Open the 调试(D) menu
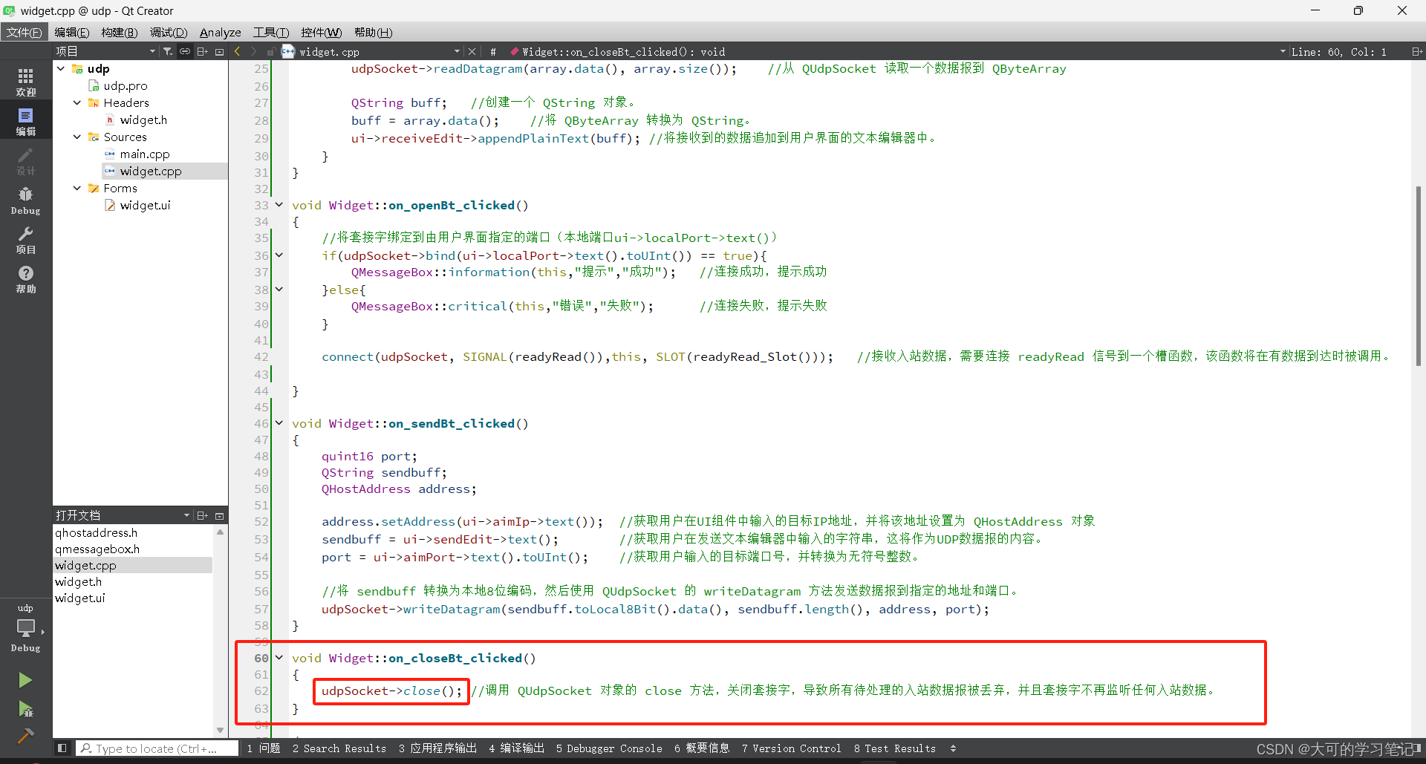1426x764 pixels. [168, 32]
